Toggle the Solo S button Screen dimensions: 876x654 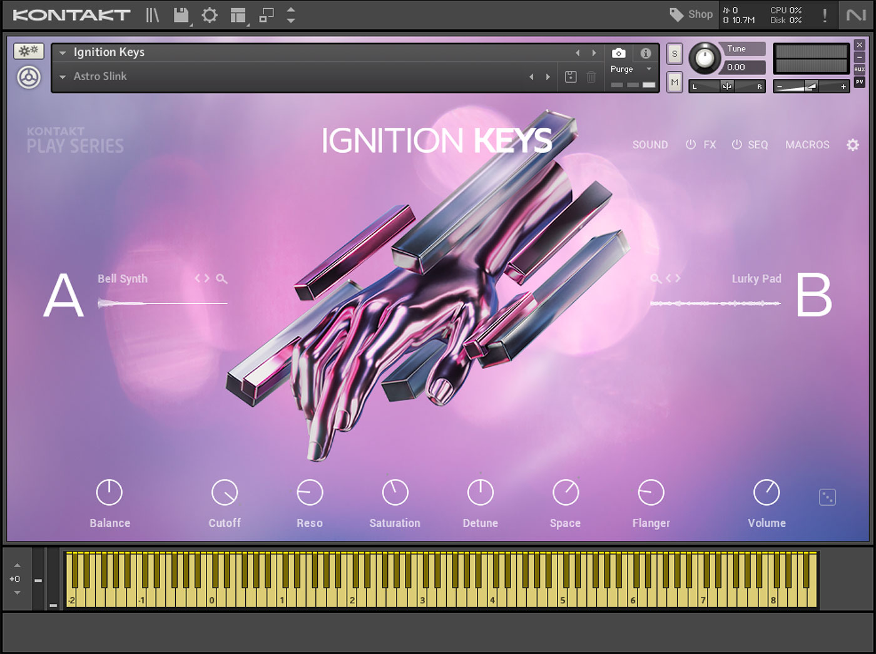[675, 54]
